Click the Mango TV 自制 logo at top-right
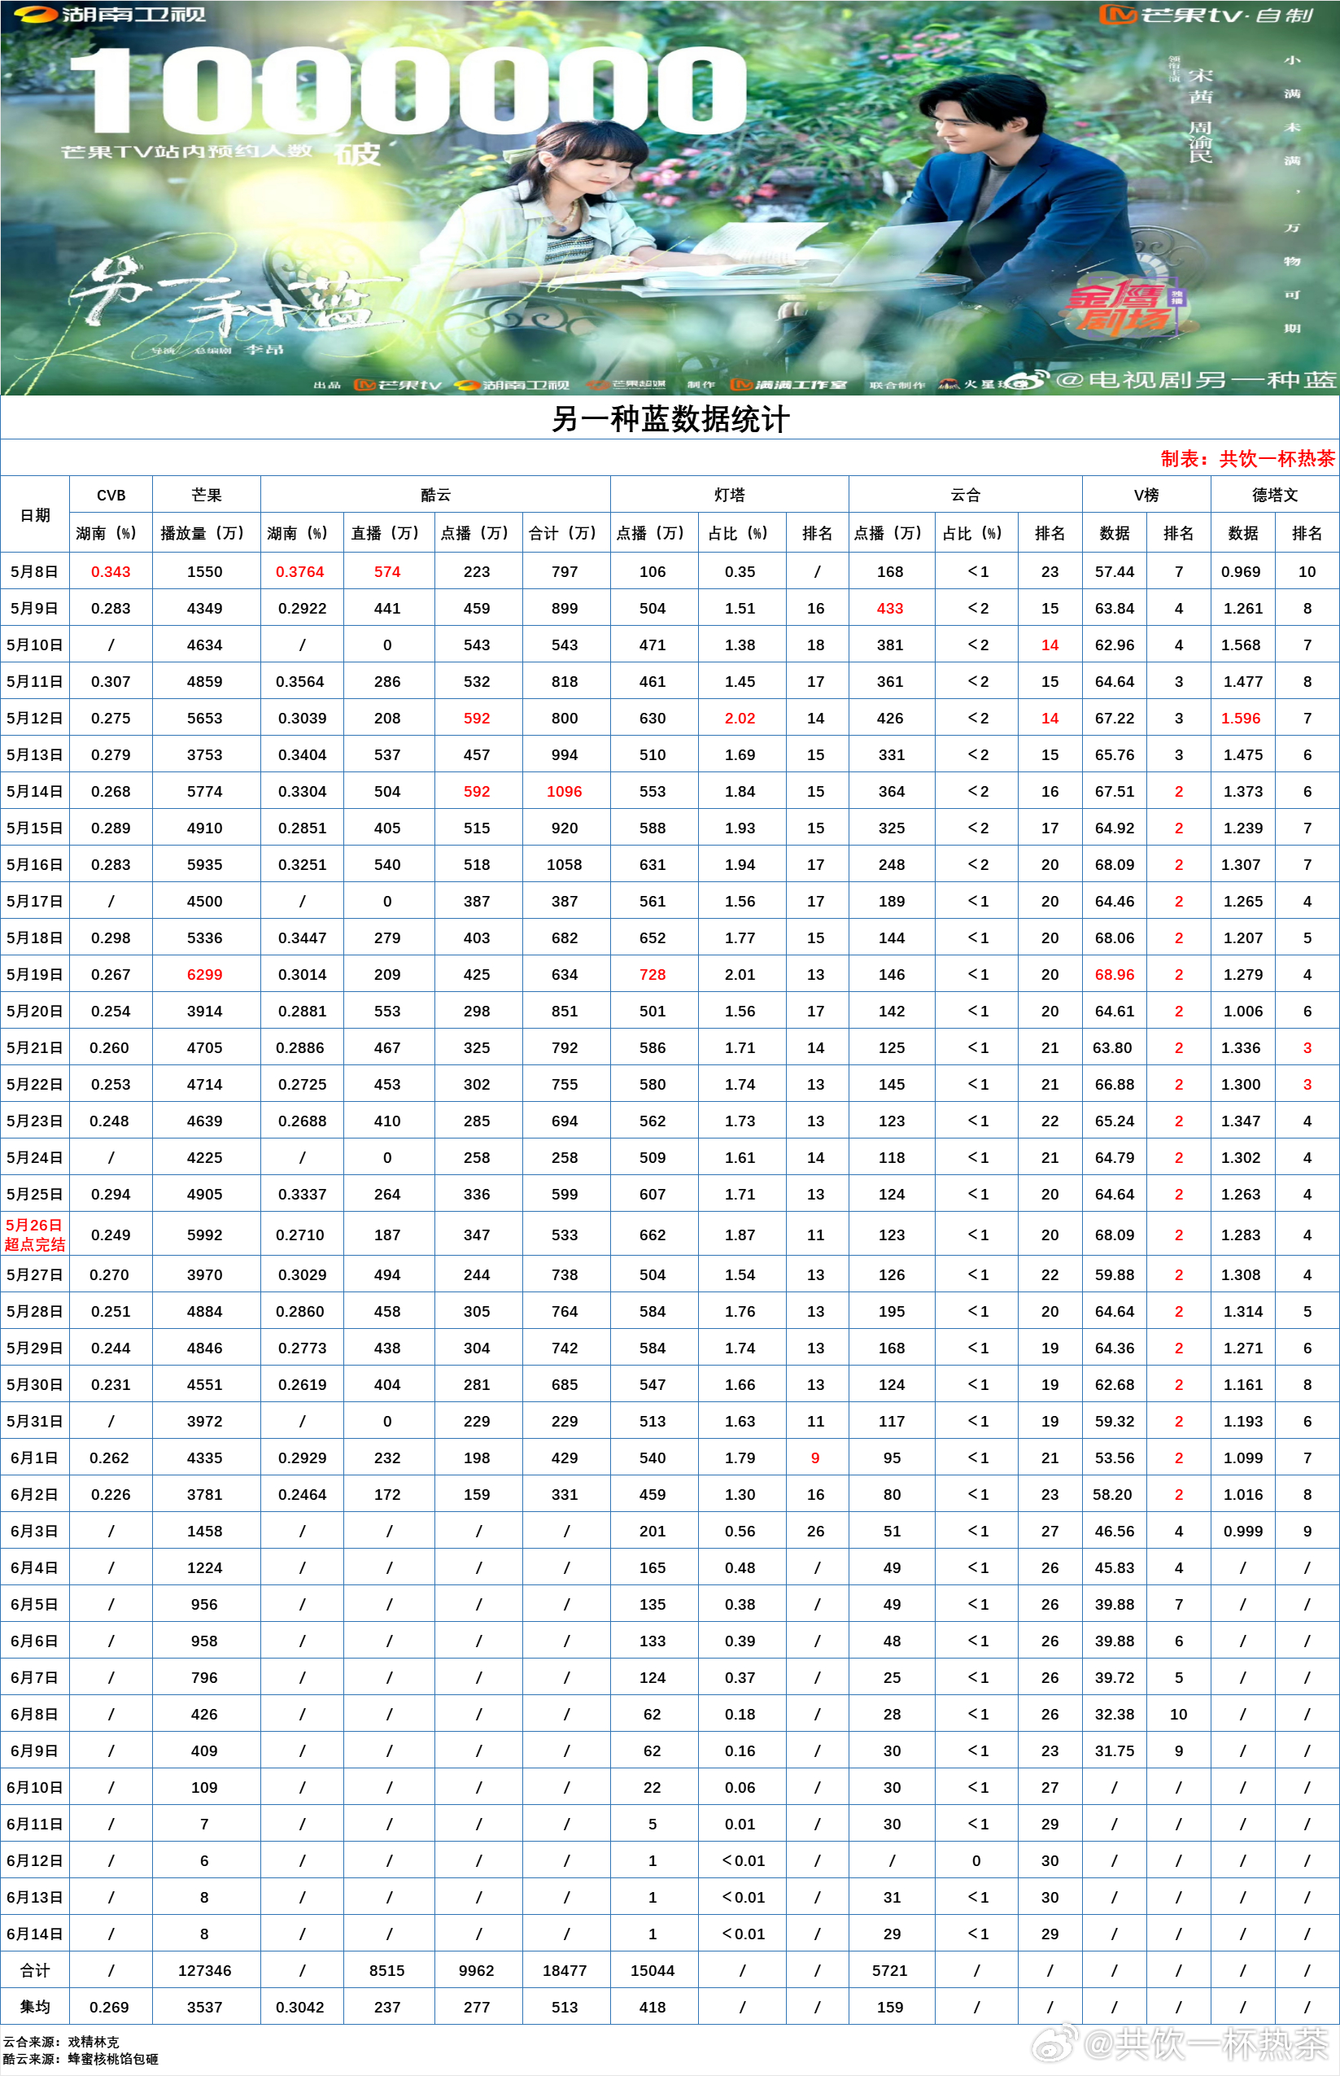Screen dimensions: 1340x2076 (1205, 15)
